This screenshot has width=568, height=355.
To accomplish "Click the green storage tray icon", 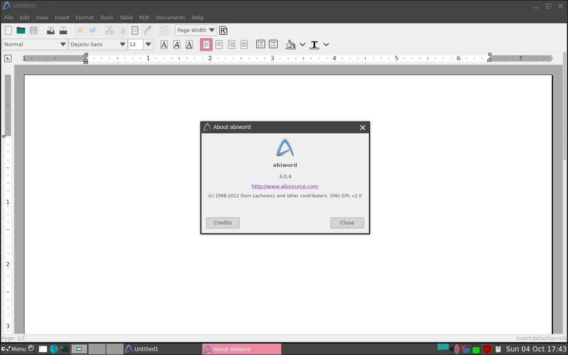I will click(x=476, y=349).
